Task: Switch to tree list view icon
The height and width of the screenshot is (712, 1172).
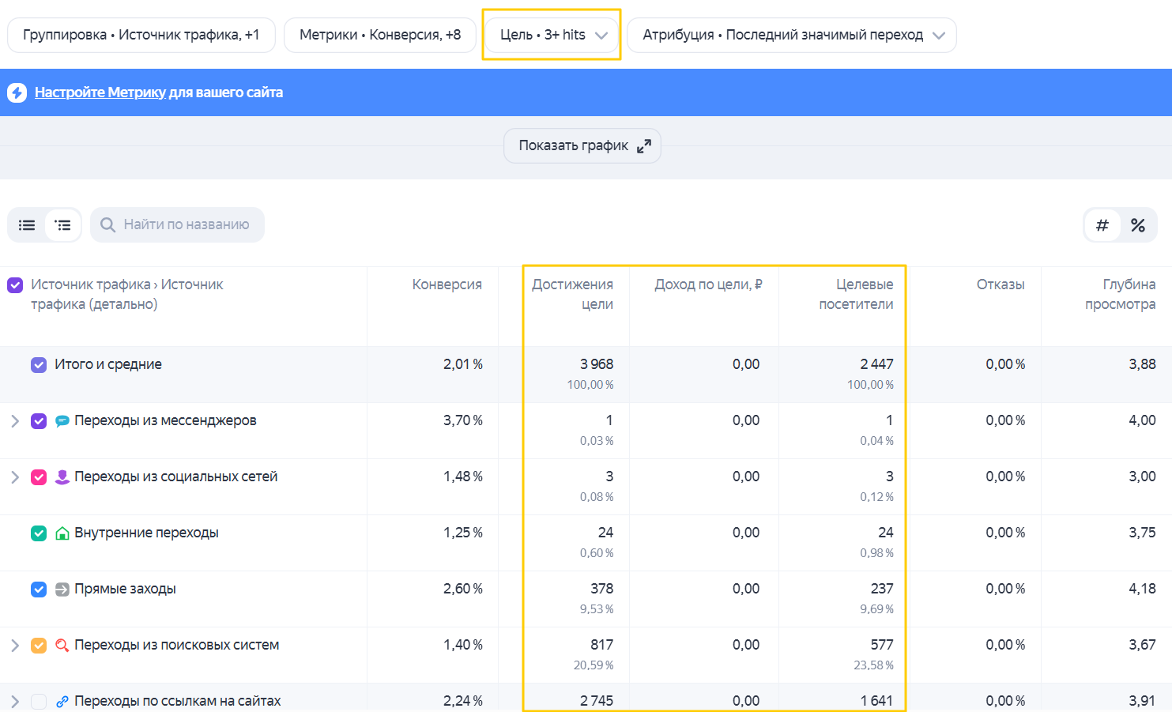Action: [63, 225]
